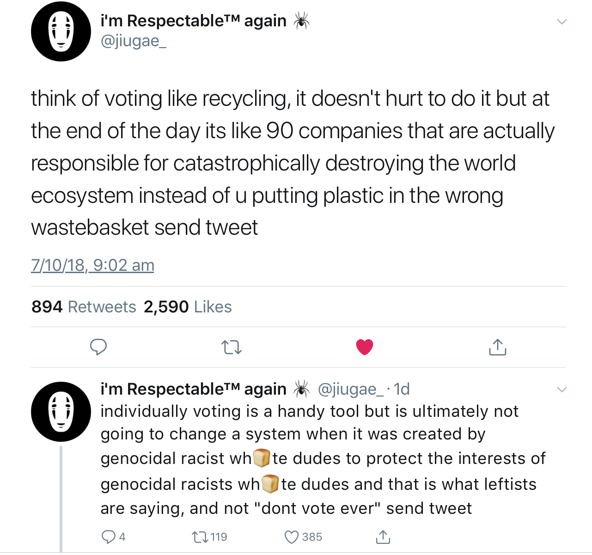Screen dimensions: 592x555
Task: Click the share icon under the main tweet
Action: point(498,347)
